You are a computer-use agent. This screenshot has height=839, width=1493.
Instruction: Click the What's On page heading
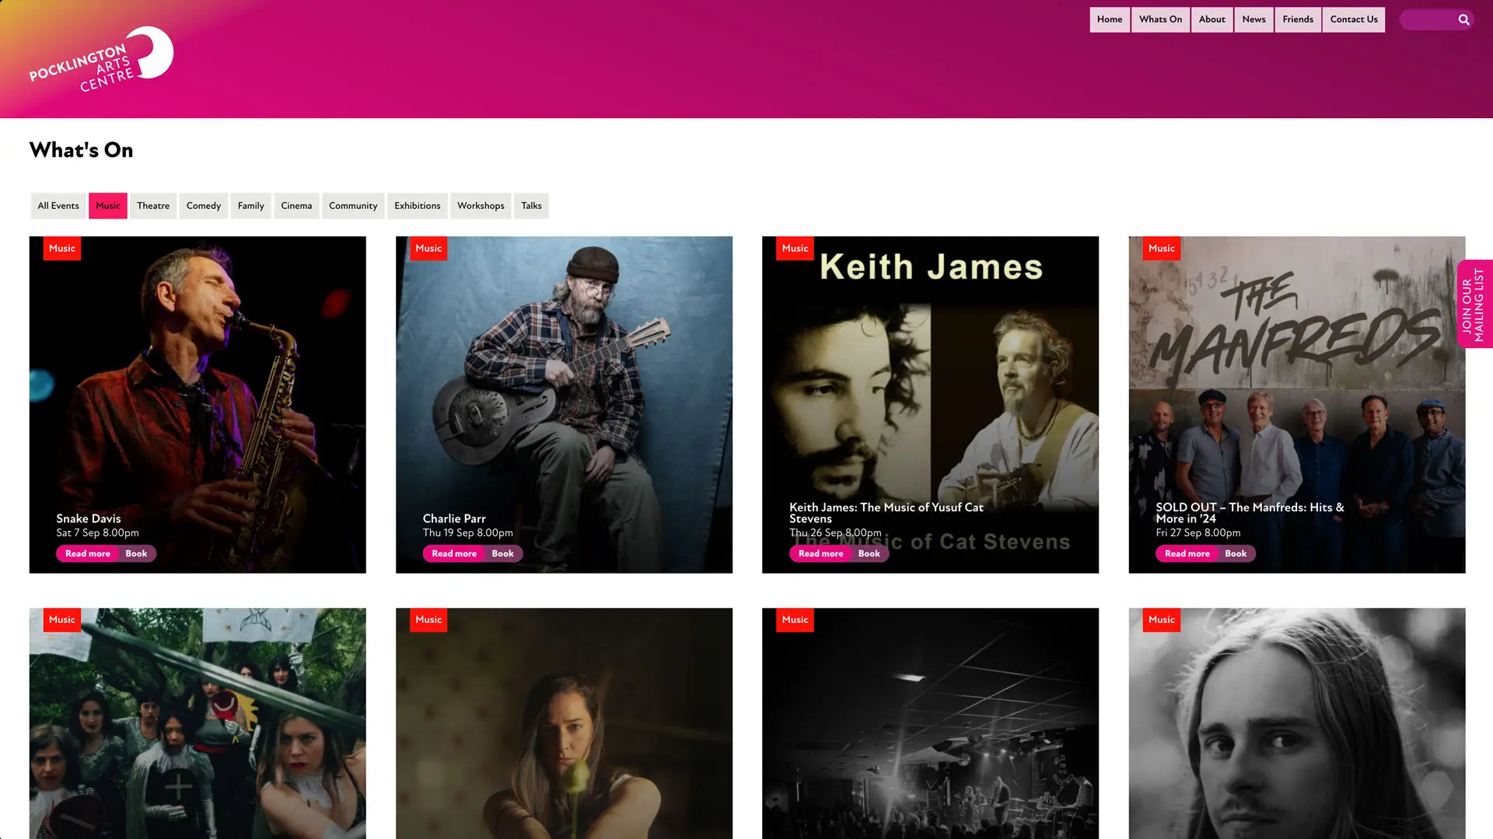82,150
